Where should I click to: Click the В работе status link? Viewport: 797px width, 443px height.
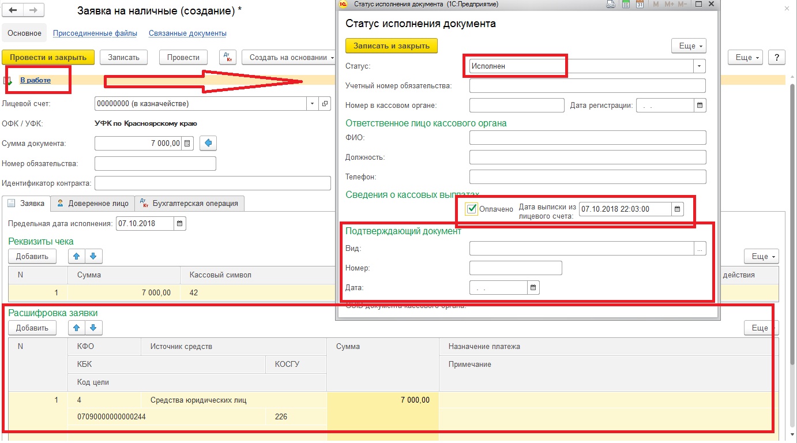pyautogui.click(x=35, y=80)
